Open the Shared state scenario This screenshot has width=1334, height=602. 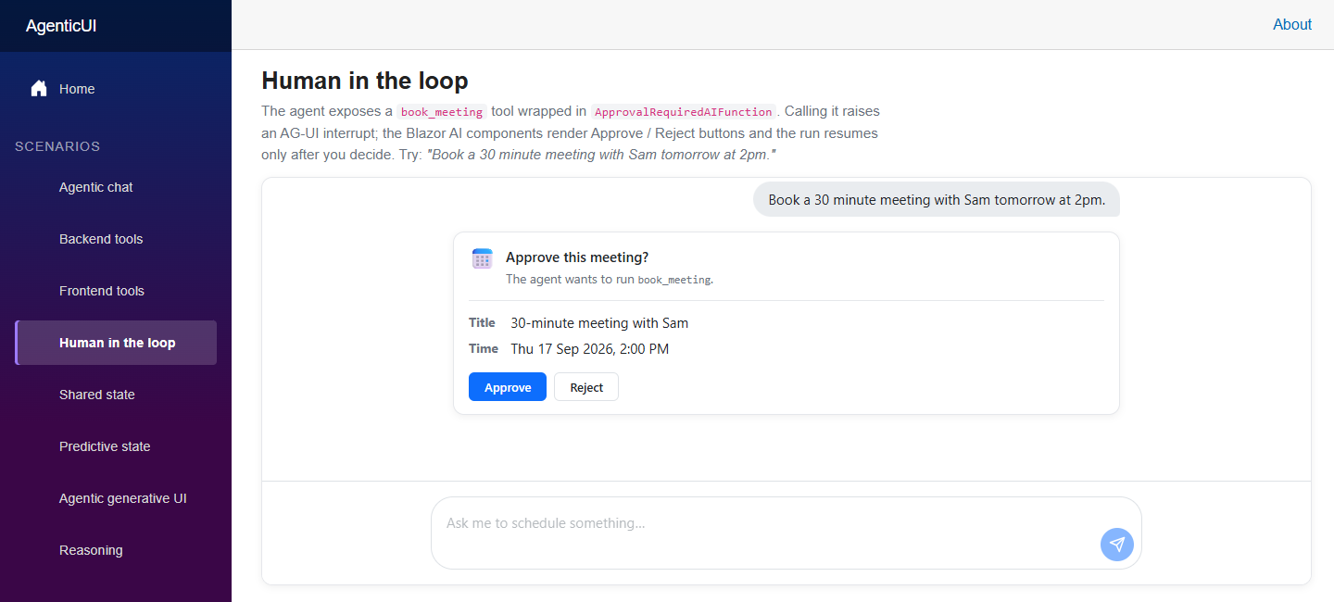click(x=116, y=395)
